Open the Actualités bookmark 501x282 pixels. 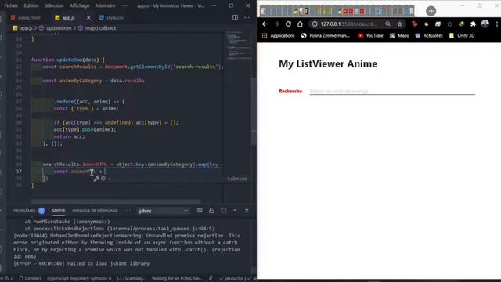[x=429, y=36]
